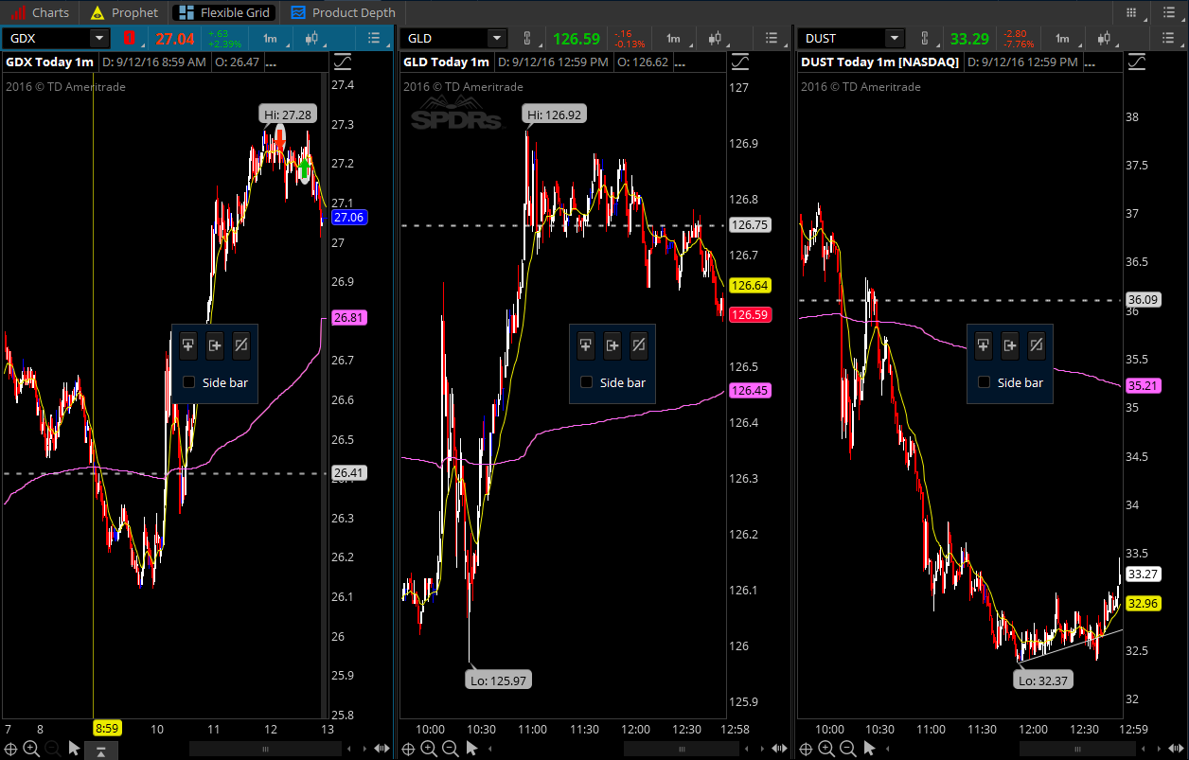Click the link icon beside DUST
This screenshot has height=760, width=1189.
[925, 38]
